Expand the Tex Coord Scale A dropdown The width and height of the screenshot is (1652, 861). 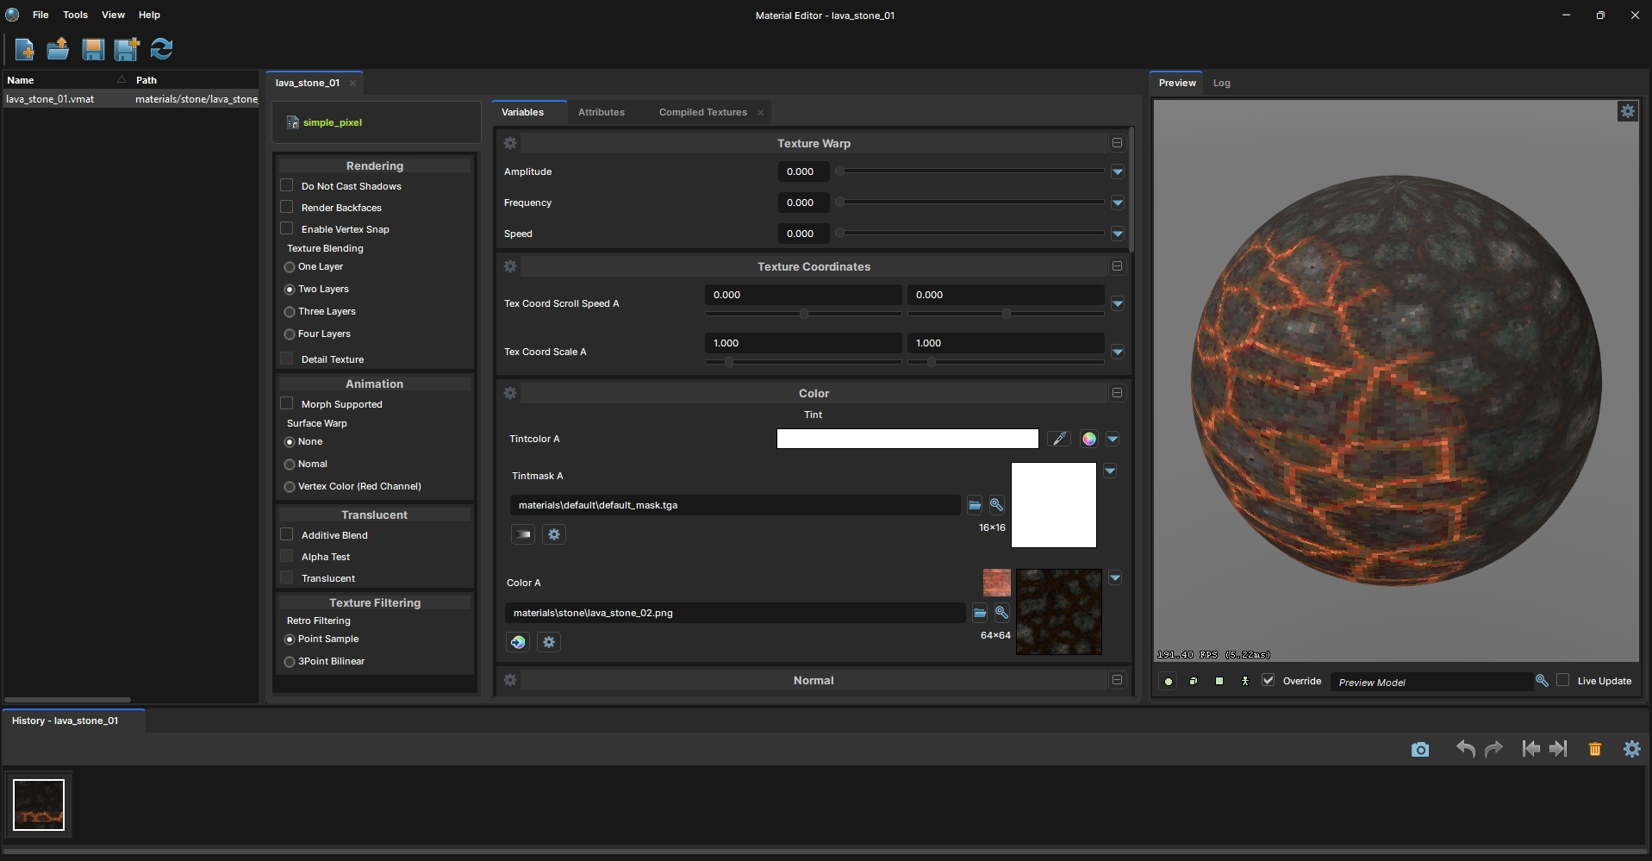point(1118,352)
